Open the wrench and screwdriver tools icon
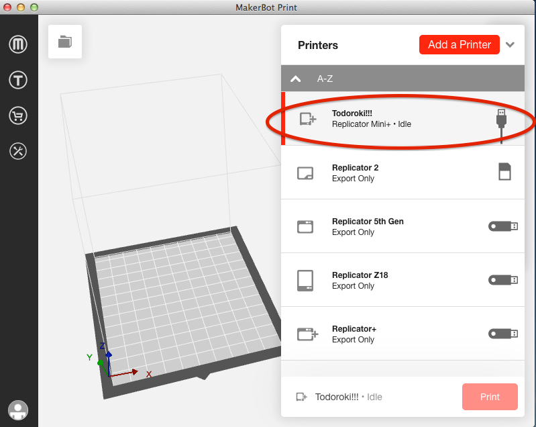 click(x=18, y=150)
